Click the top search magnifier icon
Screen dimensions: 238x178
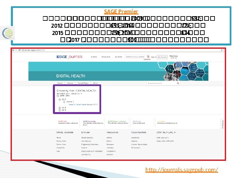click(148, 57)
